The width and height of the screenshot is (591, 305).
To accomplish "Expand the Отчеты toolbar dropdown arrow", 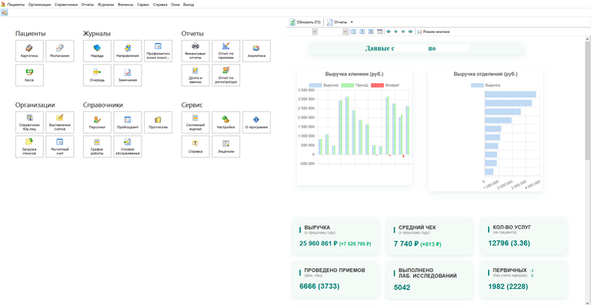I will [x=352, y=22].
